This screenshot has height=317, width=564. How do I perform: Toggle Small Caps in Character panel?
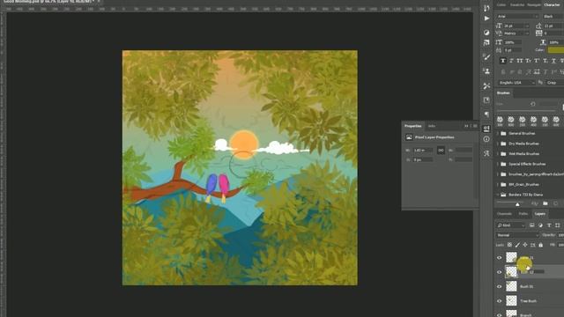tap(528, 61)
